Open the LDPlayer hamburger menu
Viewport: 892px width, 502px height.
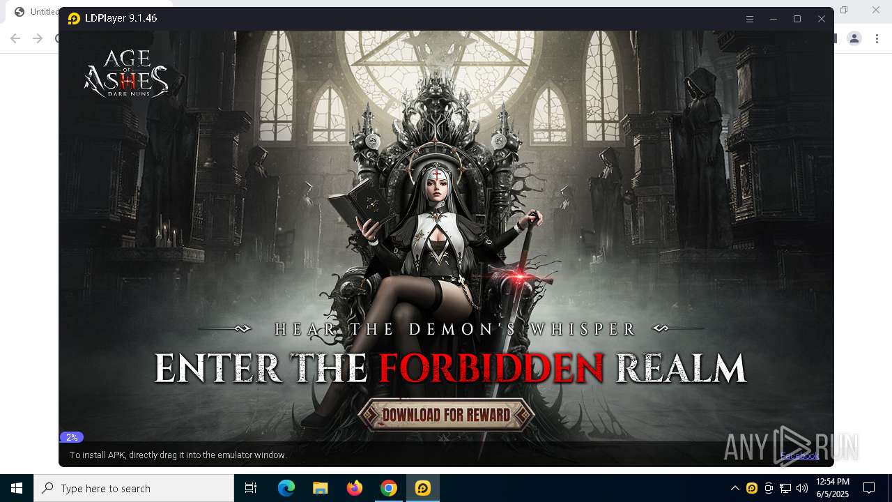click(750, 19)
